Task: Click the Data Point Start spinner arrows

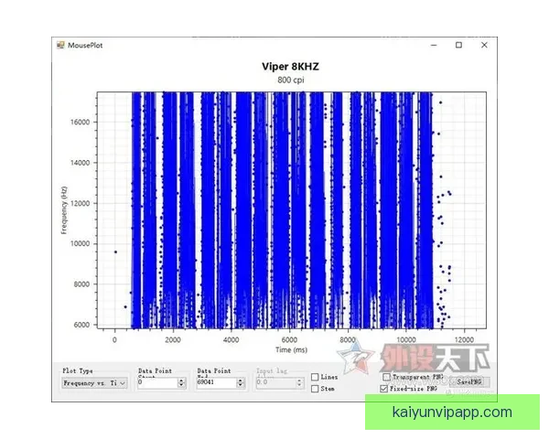Action: [x=181, y=382]
